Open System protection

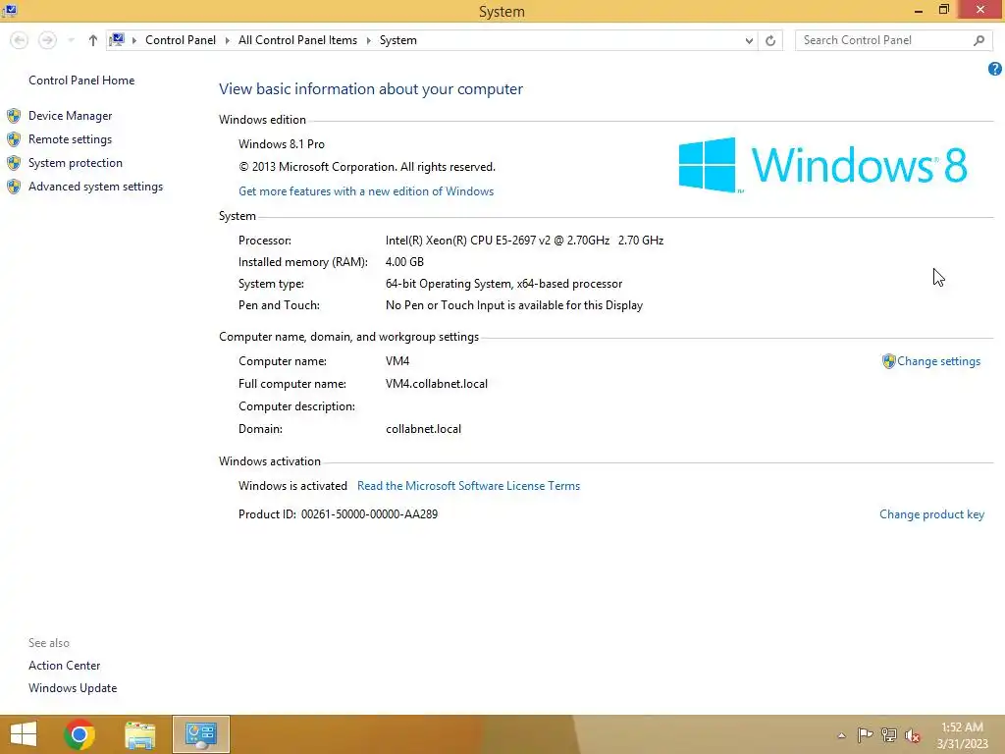75,163
